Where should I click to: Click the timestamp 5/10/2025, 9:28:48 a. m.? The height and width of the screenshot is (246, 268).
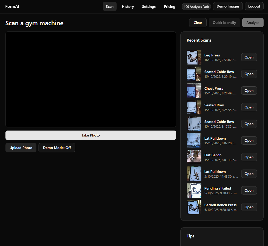pos(221,210)
